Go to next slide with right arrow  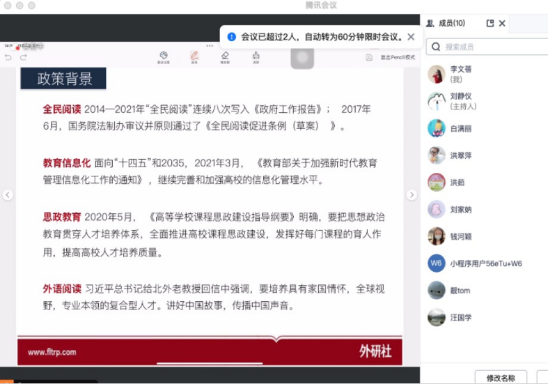[412, 195]
